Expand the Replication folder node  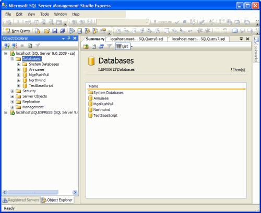[x=12, y=102]
